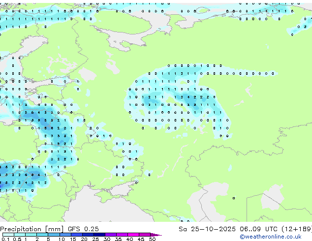Pick the lightest legend swatch between 0.1 and 0.5
Image resolution: width=312 pixels, height=241 pixels.
[8, 235]
